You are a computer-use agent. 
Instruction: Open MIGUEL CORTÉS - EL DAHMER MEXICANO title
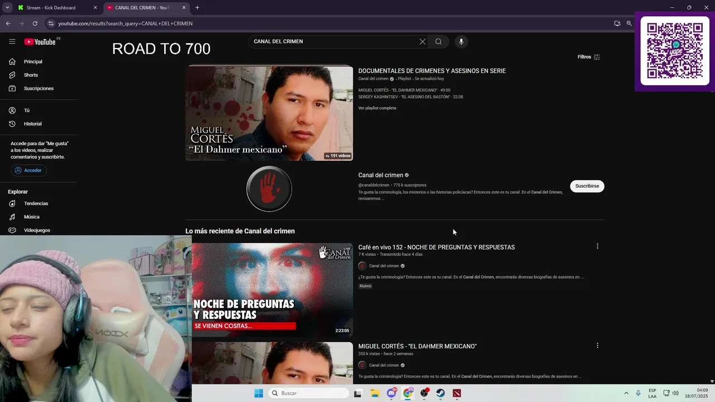417,346
